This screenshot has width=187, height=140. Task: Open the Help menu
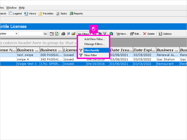coord(22,8)
